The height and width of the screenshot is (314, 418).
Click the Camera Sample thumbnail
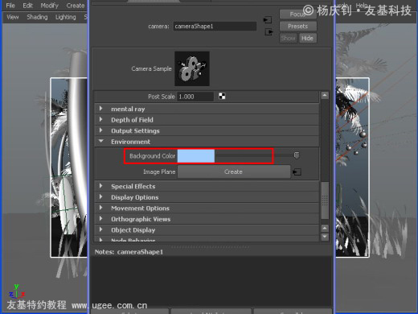pyautogui.click(x=192, y=68)
